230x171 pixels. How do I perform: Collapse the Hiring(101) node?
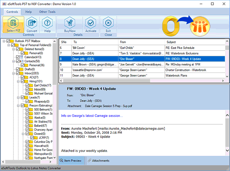point(18,81)
